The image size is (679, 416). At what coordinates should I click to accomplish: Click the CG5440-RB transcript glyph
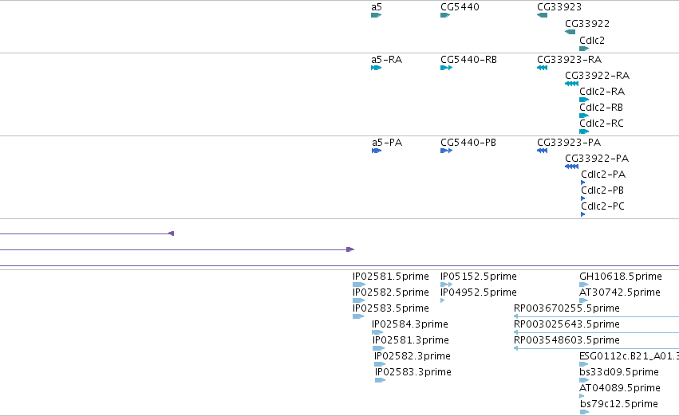[x=447, y=68]
